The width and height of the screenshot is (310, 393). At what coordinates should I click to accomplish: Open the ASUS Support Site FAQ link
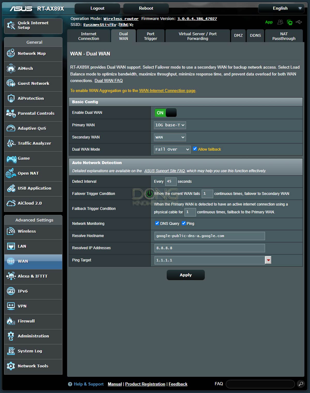[x=165, y=171]
